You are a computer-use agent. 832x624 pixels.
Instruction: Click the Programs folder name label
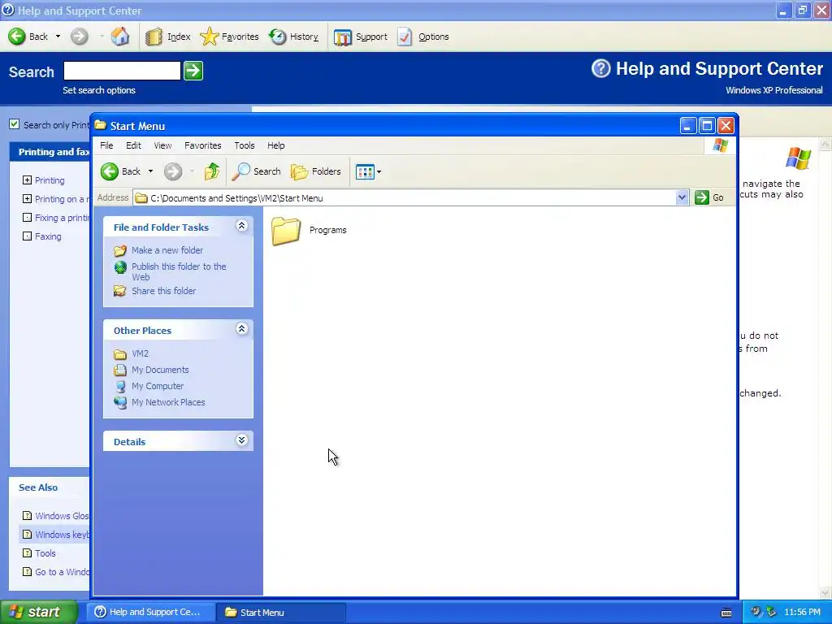(x=328, y=230)
